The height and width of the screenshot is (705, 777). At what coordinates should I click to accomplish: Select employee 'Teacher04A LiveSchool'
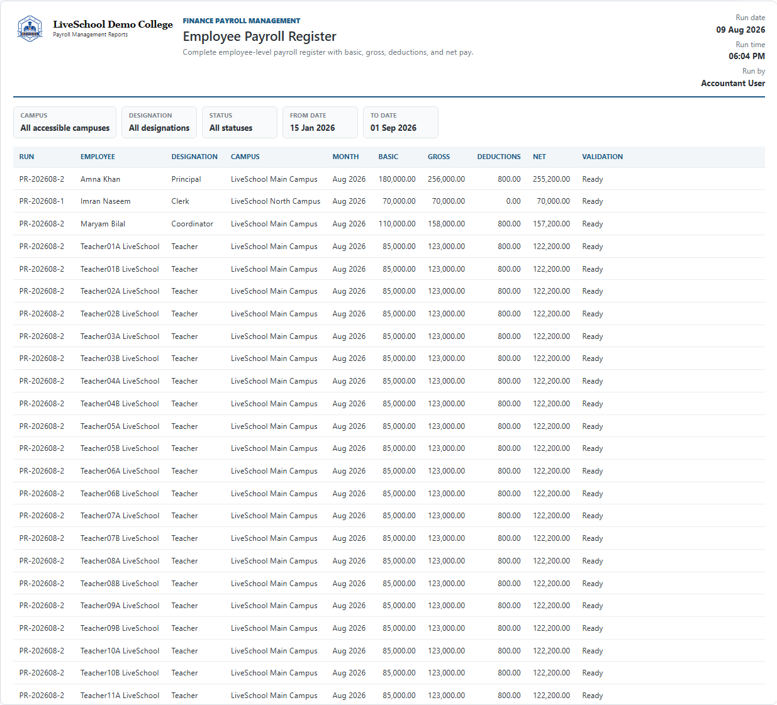(x=120, y=381)
